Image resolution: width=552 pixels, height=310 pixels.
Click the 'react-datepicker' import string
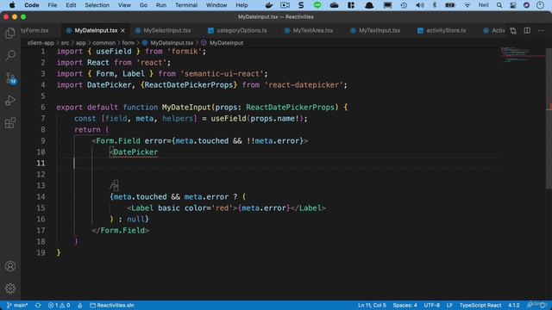coord(304,85)
